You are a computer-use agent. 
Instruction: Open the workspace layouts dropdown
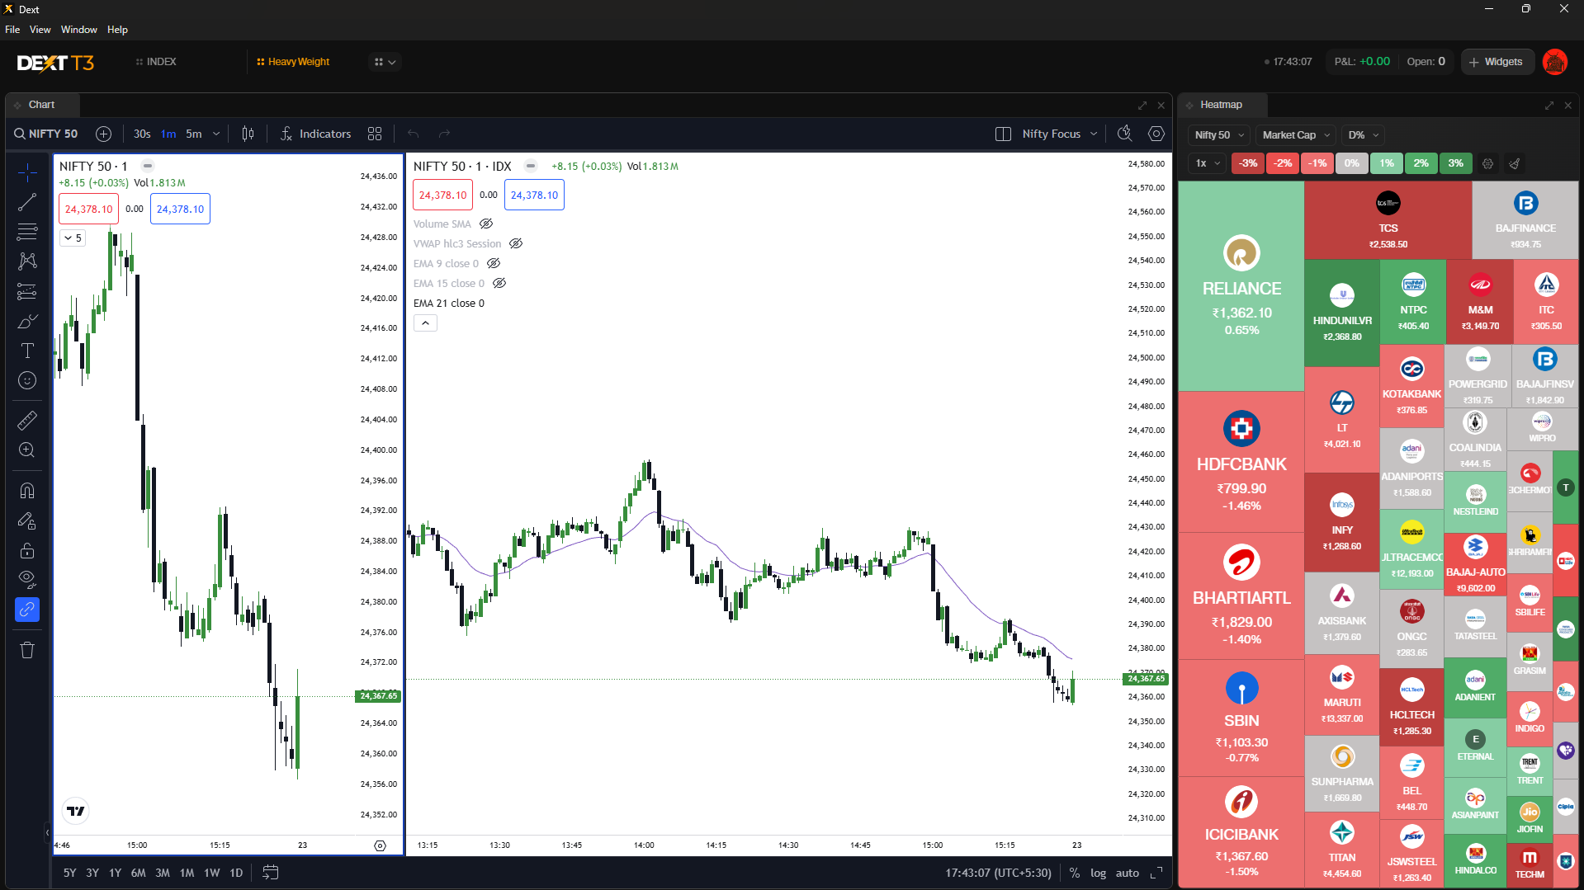click(385, 62)
